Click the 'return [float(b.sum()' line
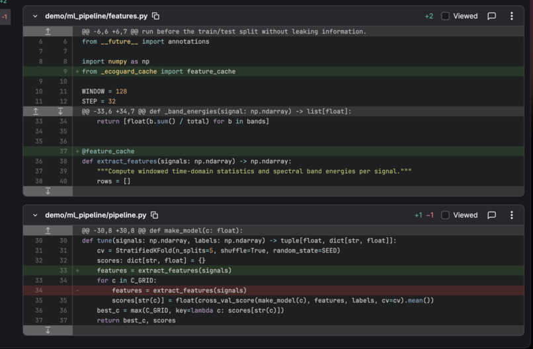 point(273,122)
